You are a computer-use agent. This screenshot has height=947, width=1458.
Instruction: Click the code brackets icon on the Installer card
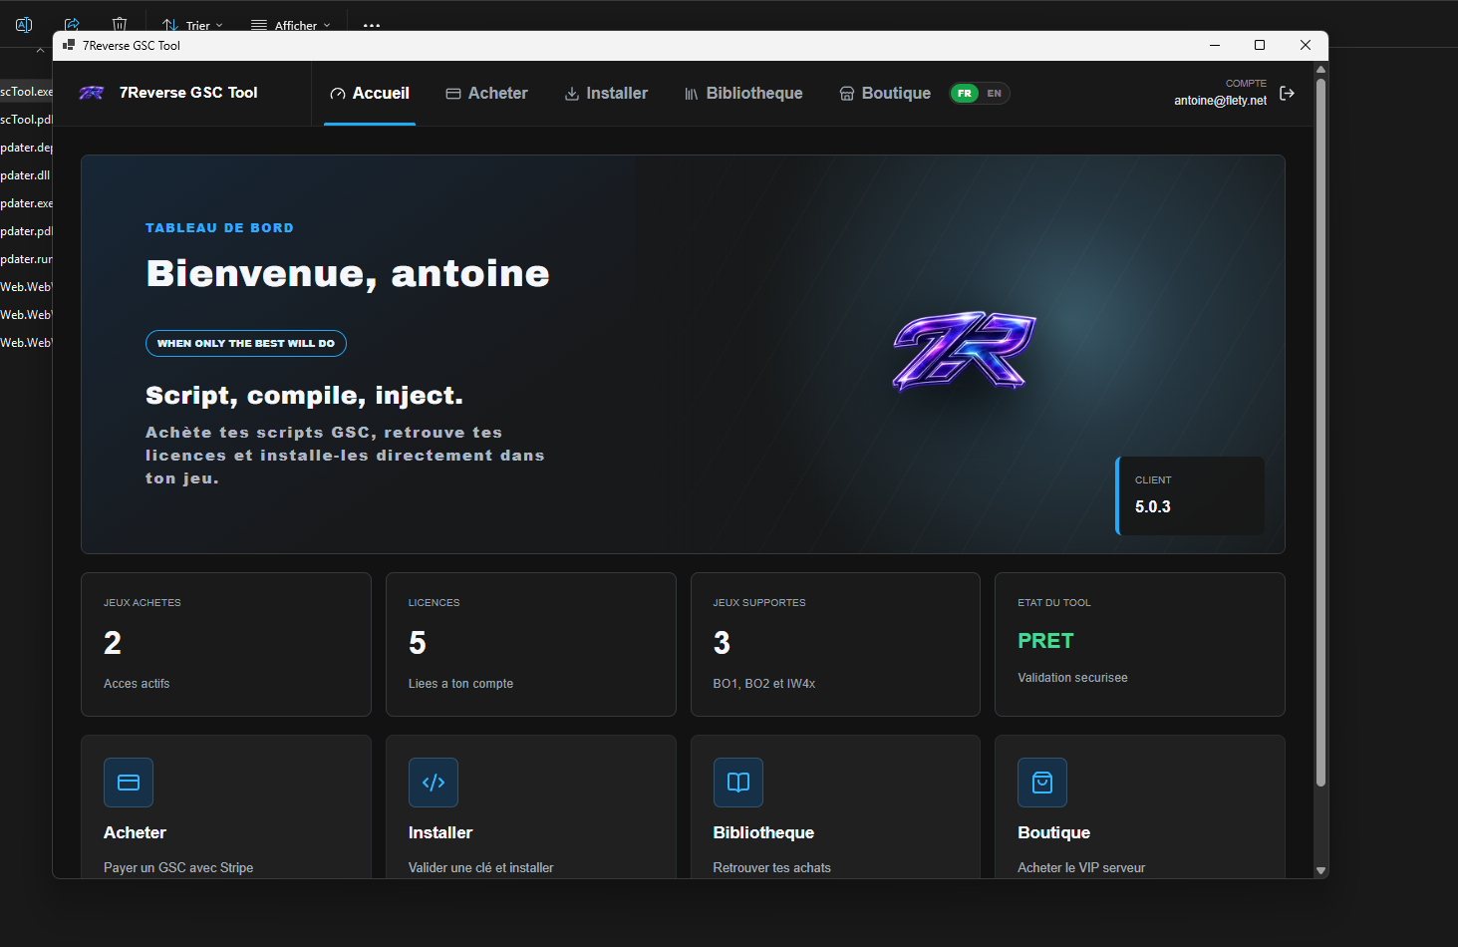[434, 783]
